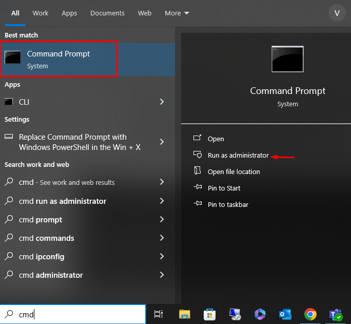This screenshot has width=351, height=324.
Task: Select Command Prompt best match result
Action: [87, 60]
